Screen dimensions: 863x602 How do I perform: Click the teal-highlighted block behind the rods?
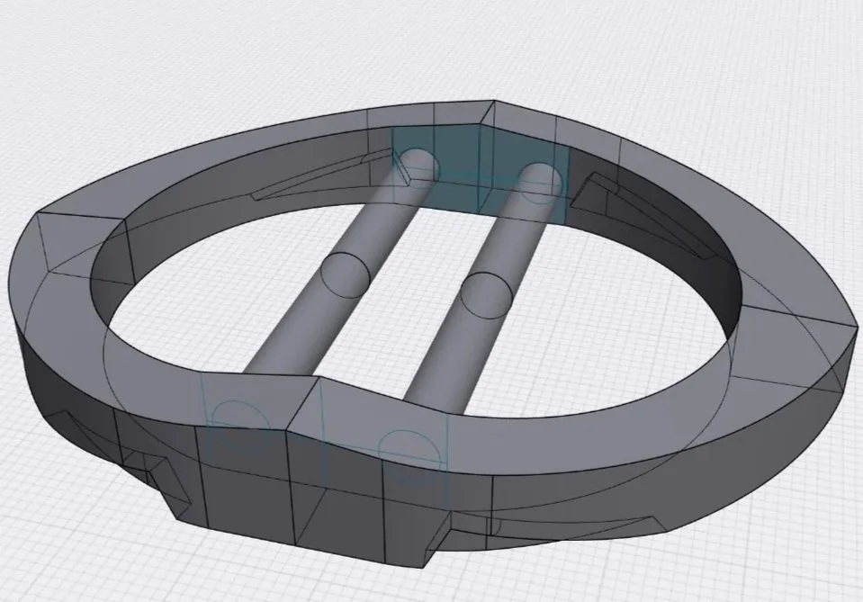[480, 175]
